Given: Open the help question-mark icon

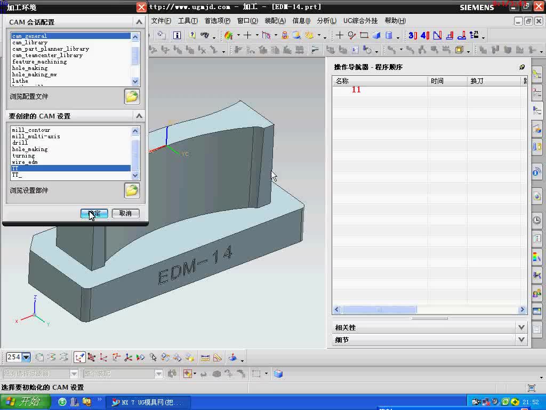Looking at the screenshot, I should click(x=192, y=35).
